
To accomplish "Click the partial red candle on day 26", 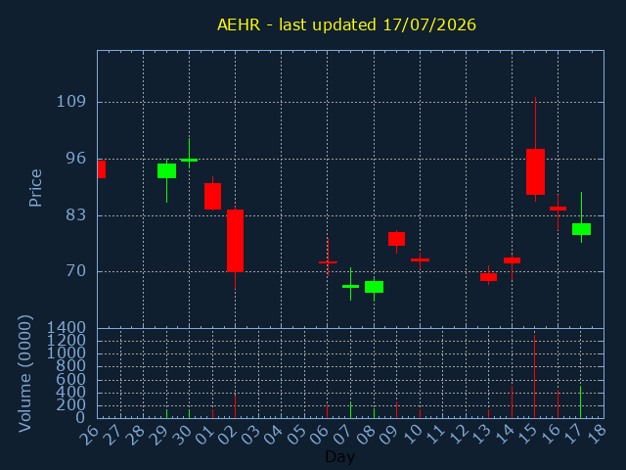I will point(102,169).
